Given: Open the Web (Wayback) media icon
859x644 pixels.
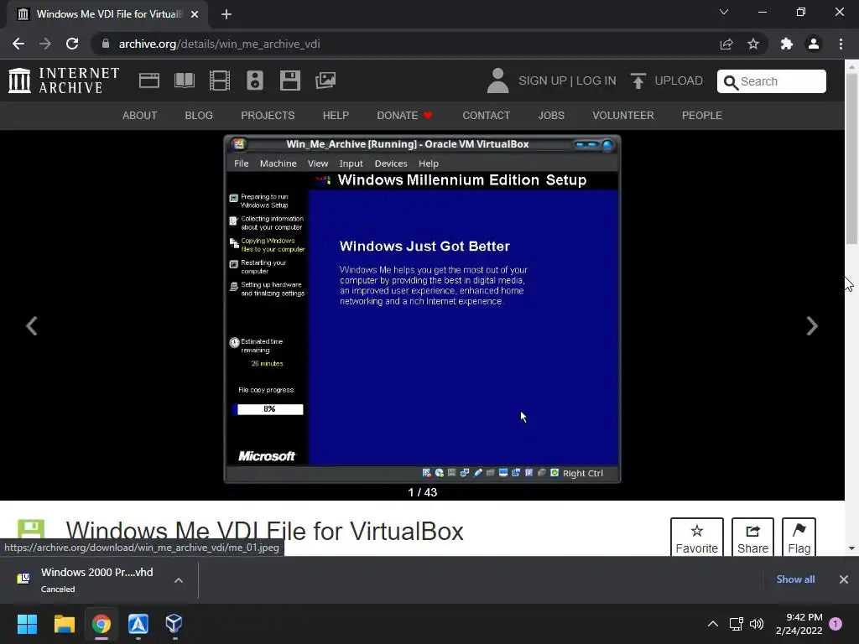Looking at the screenshot, I should coord(149,80).
